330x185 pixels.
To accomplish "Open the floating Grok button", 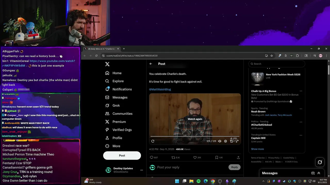I will (x=320, y=162).
